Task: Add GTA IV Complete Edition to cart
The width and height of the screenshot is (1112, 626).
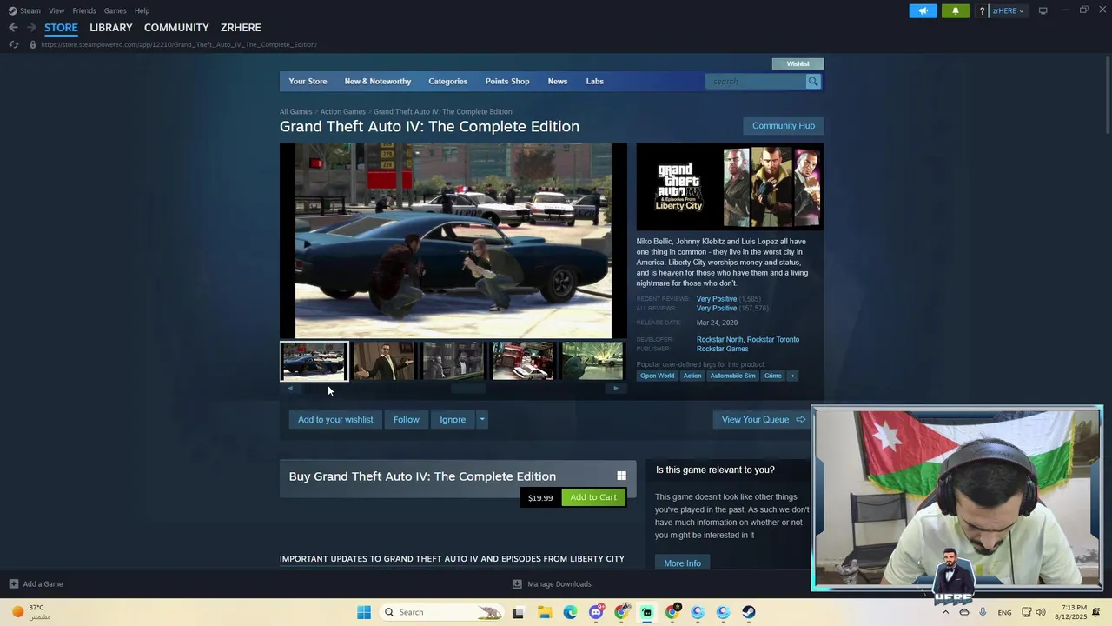Action: (593, 497)
